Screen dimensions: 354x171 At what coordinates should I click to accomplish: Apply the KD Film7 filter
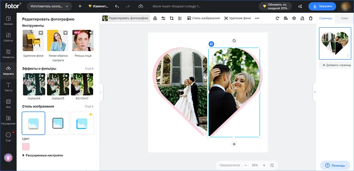[82, 84]
